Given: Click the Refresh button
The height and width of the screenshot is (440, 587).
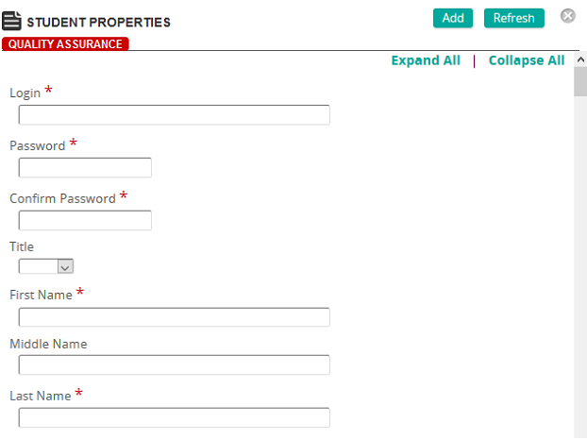Looking at the screenshot, I should pos(513,18).
